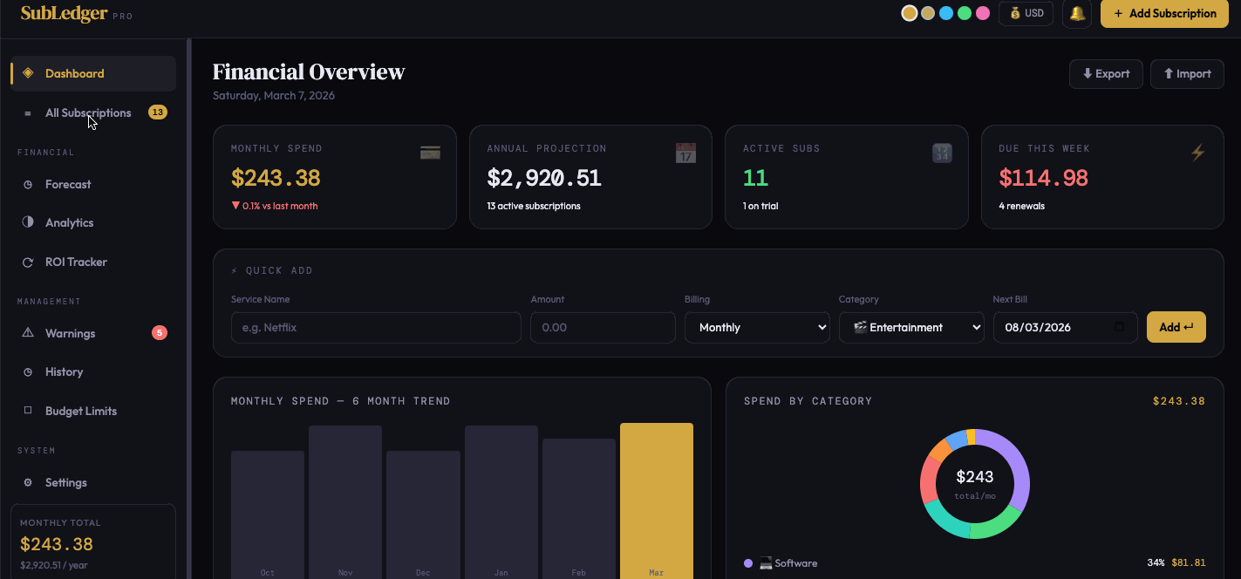Select the ROI Tracker refresh icon
The image size is (1241, 579).
click(29, 262)
